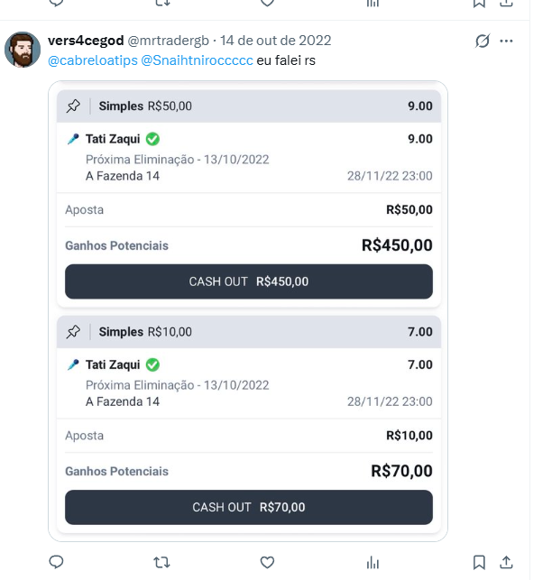This screenshot has width=552, height=580.
Task: Open the three-dot more options menu
Action: pos(506,41)
